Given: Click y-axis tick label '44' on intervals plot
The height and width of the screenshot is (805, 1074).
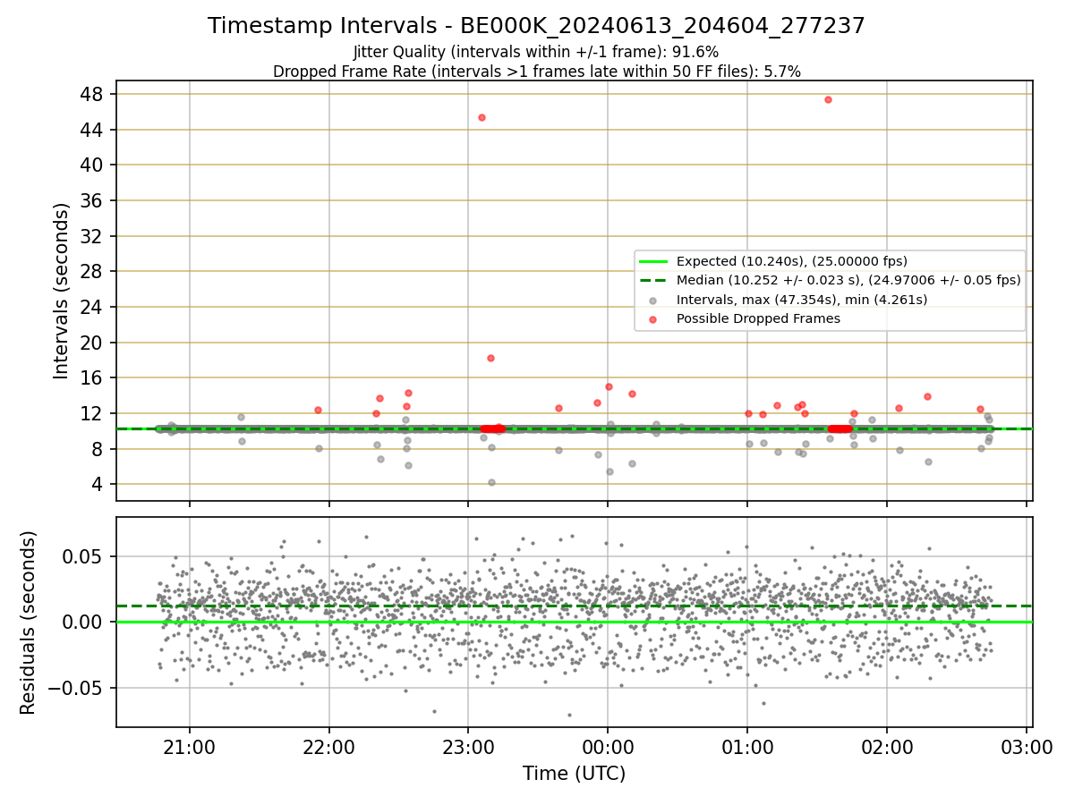Looking at the screenshot, I should pos(93,130).
